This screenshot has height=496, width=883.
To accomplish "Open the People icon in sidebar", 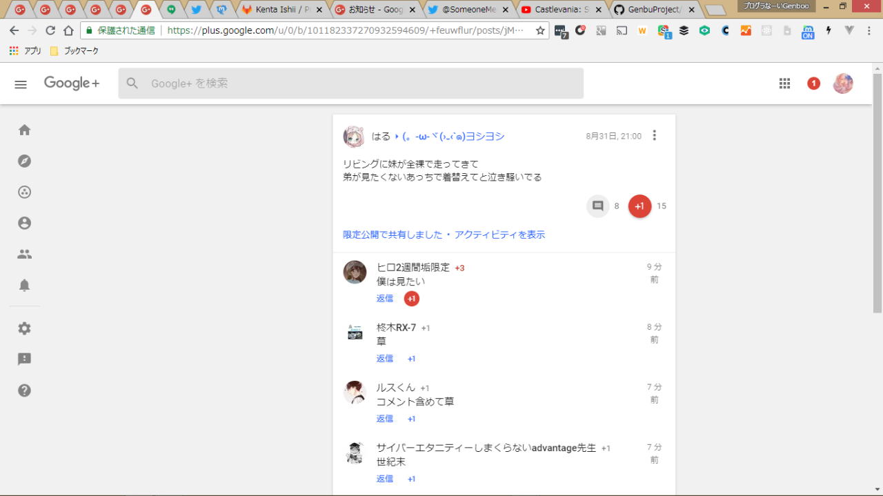I will click(x=24, y=255).
